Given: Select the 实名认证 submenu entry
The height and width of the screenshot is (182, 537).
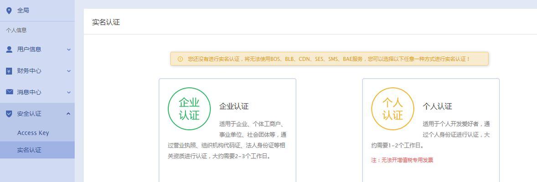Looking at the screenshot, I should pos(37,150).
